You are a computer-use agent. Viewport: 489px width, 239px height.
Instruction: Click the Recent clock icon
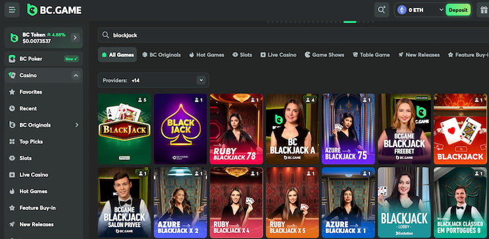tap(12, 108)
